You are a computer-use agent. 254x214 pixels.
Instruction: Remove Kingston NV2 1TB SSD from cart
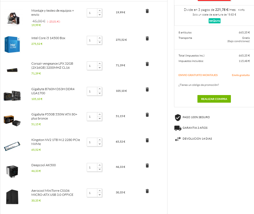(147, 140)
